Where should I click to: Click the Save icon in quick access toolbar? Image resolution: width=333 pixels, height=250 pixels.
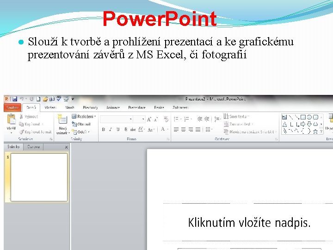point(14,99)
